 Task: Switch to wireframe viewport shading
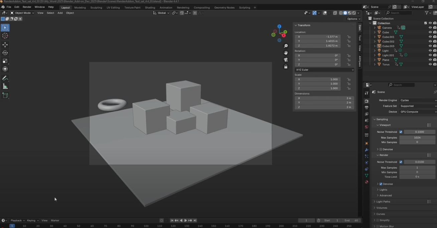[341, 13]
